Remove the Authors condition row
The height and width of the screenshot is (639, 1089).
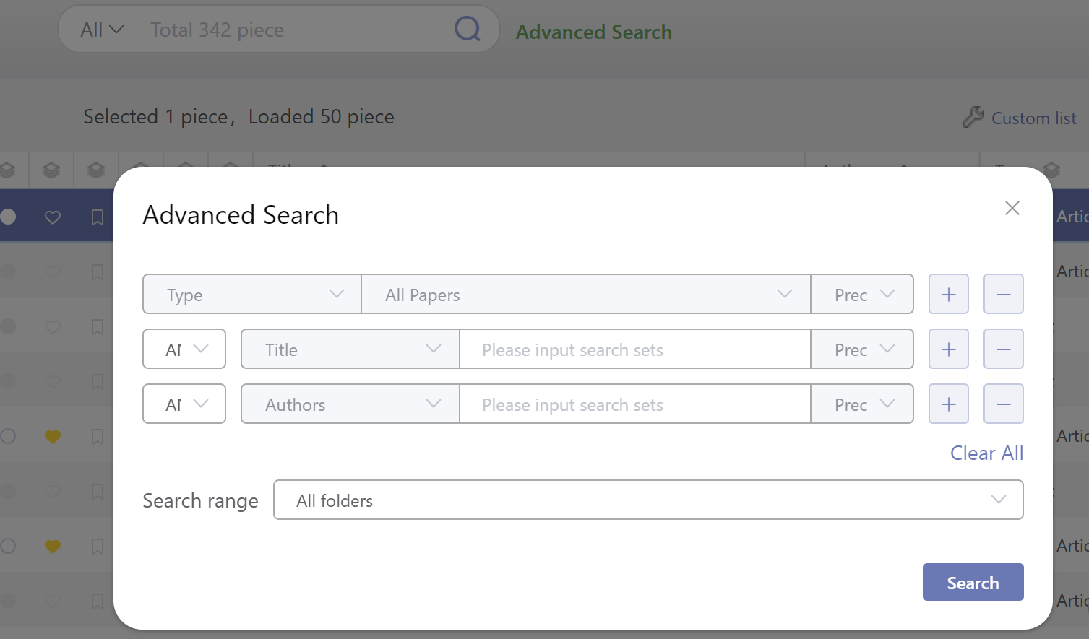click(1003, 404)
